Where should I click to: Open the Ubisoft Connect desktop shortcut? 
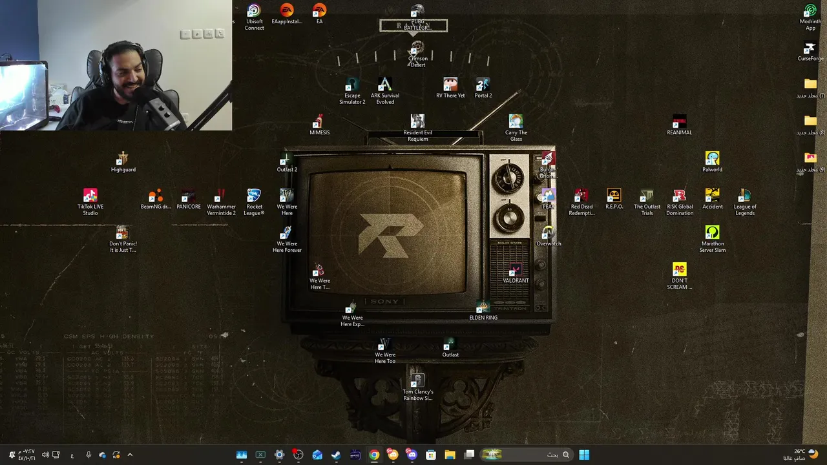click(254, 17)
